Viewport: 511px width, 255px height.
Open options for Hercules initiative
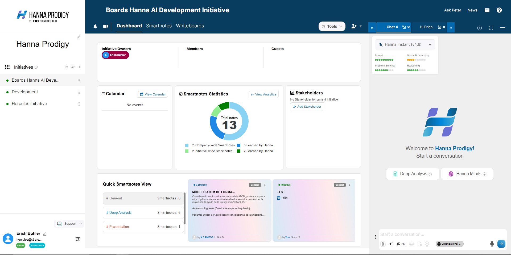point(79,104)
